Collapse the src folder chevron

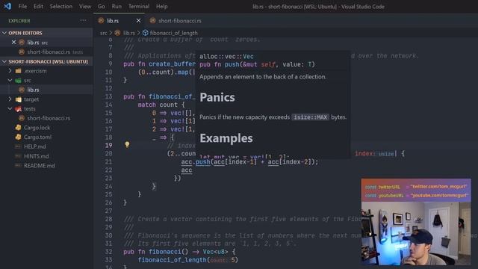tap(10, 80)
